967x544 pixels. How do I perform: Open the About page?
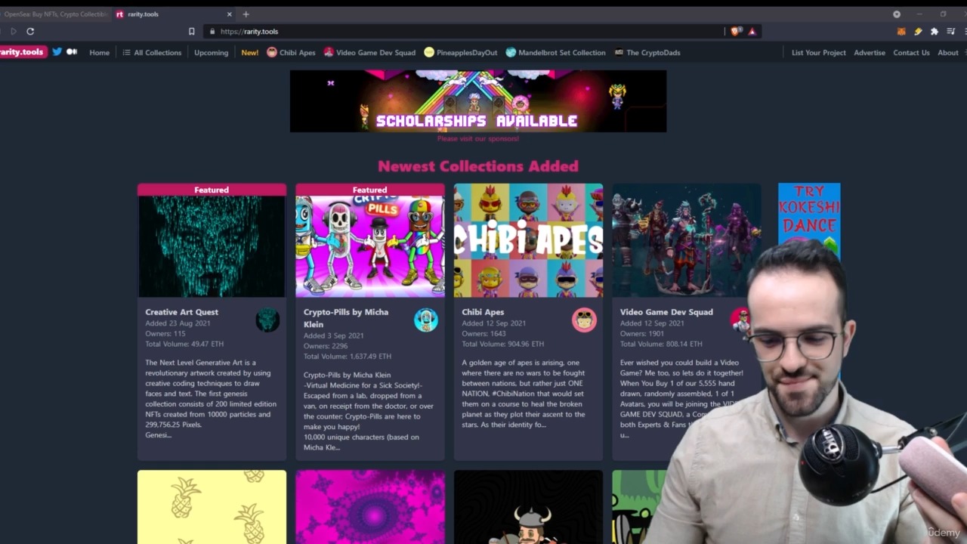(947, 53)
